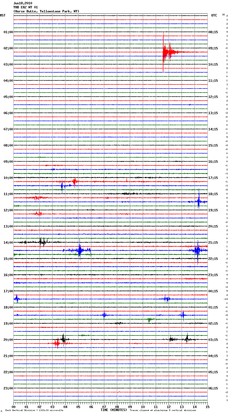Select the 10:00 MST time label

tap(8, 178)
